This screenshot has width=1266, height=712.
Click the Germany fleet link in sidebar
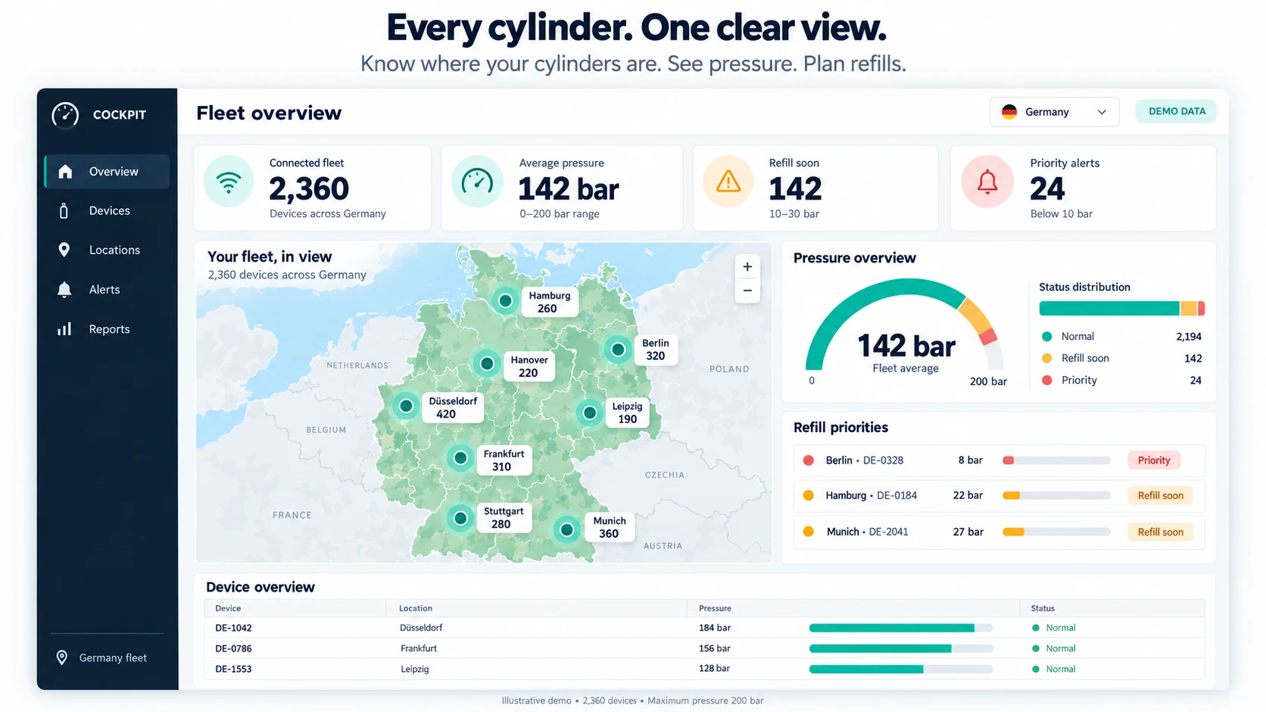coord(102,658)
